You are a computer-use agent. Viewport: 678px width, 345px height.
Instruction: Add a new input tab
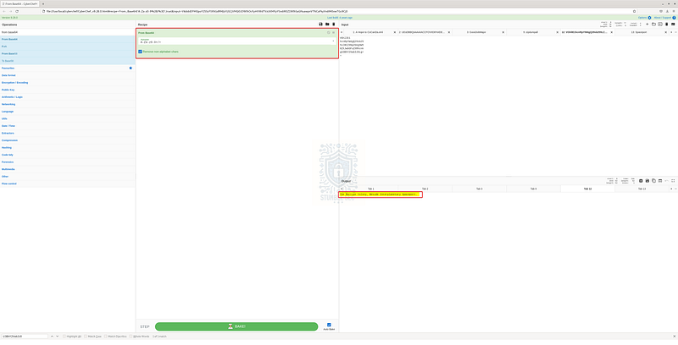pyautogui.click(x=647, y=25)
